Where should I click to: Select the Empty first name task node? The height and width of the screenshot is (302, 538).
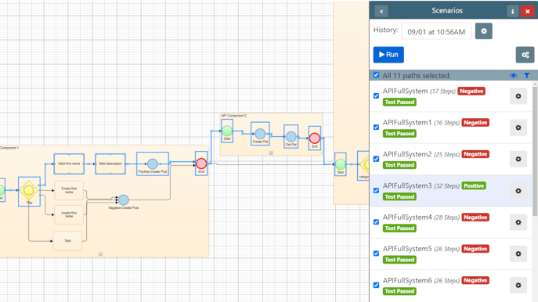(x=69, y=191)
